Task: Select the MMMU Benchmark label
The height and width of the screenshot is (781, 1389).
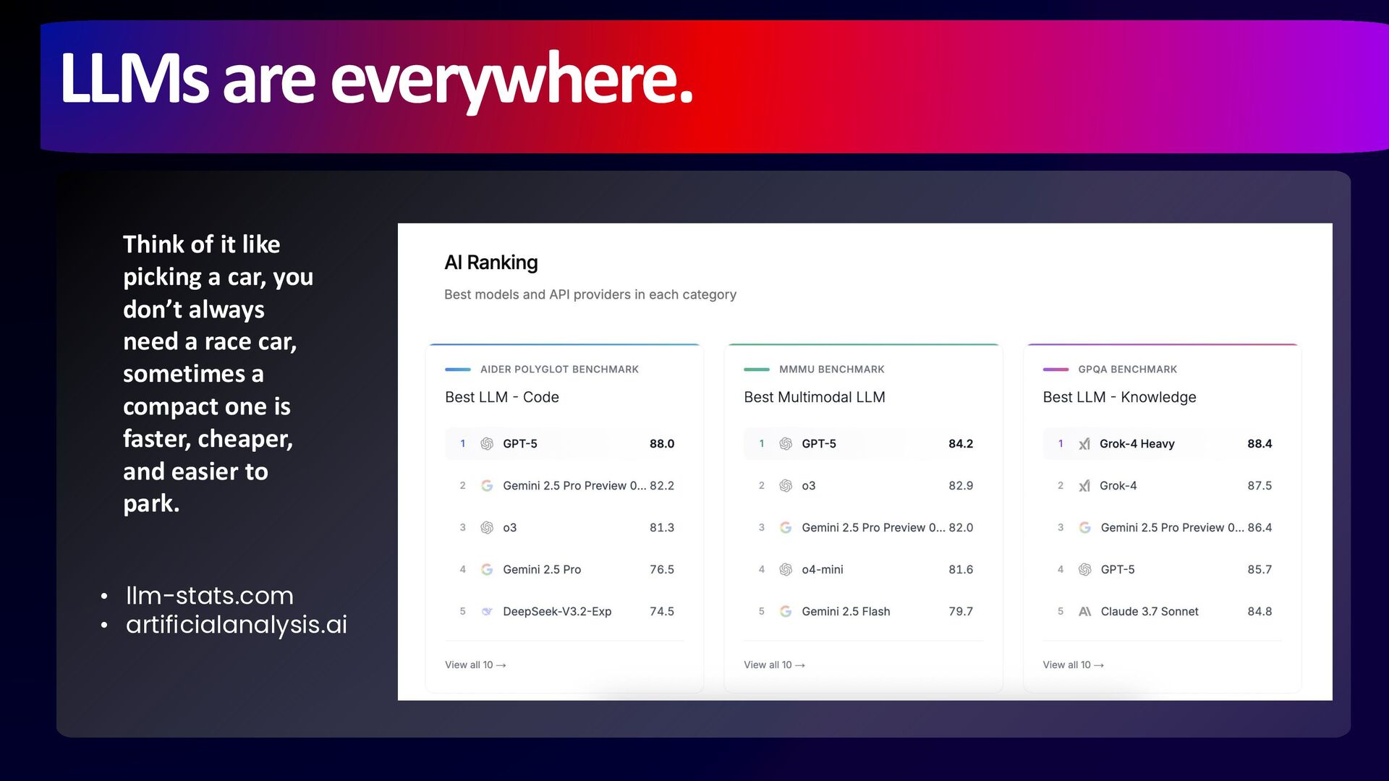Action: pyautogui.click(x=831, y=370)
